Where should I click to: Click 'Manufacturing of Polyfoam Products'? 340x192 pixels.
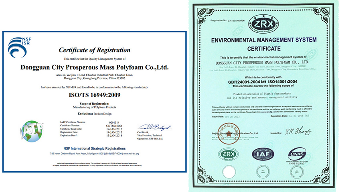tap(95, 107)
